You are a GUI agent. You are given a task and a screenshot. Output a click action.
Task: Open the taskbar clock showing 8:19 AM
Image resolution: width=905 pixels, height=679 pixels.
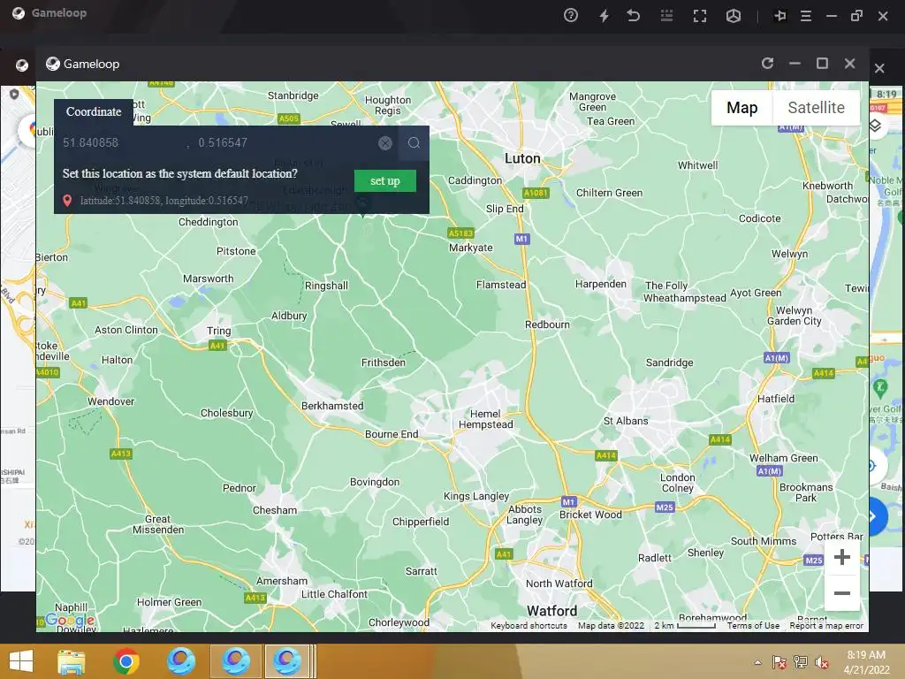(x=866, y=655)
